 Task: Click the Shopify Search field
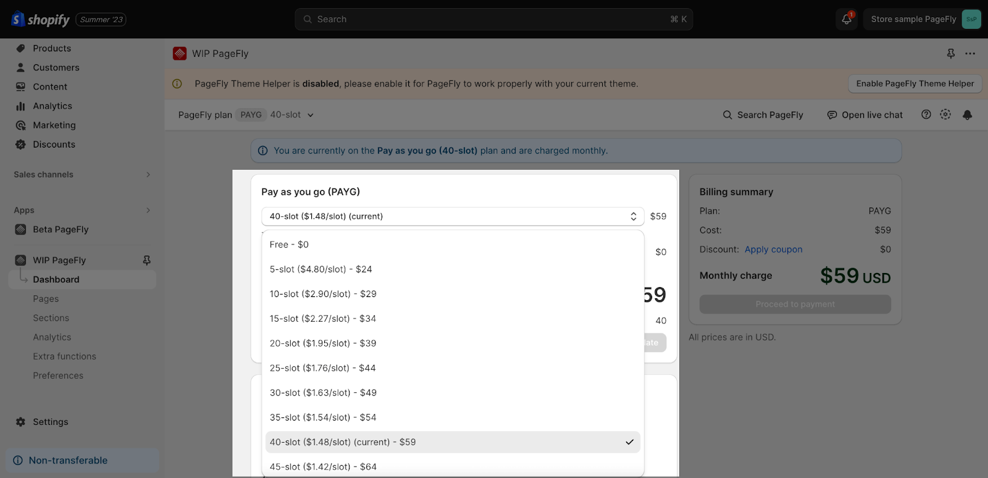(x=494, y=19)
